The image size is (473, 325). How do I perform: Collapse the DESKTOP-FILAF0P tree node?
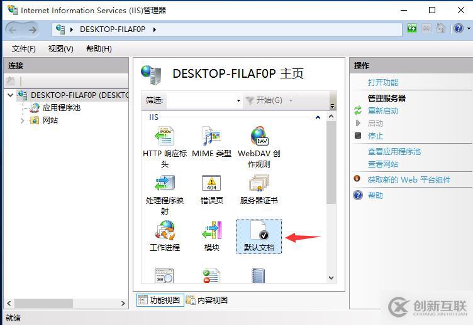pos(10,95)
